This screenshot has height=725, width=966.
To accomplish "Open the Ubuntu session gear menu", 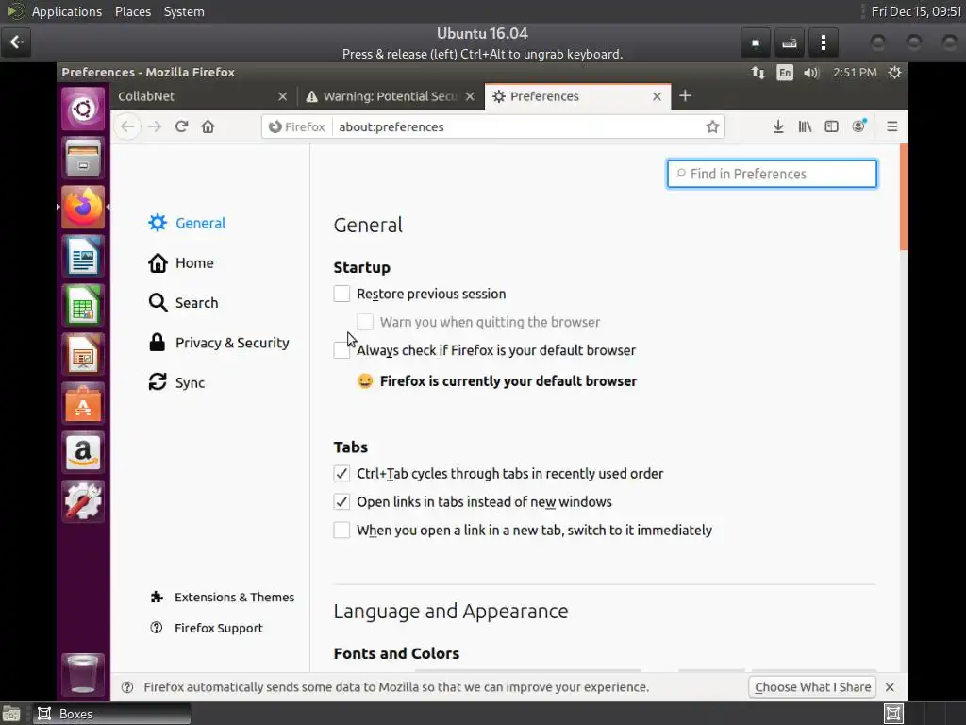I will [x=895, y=73].
